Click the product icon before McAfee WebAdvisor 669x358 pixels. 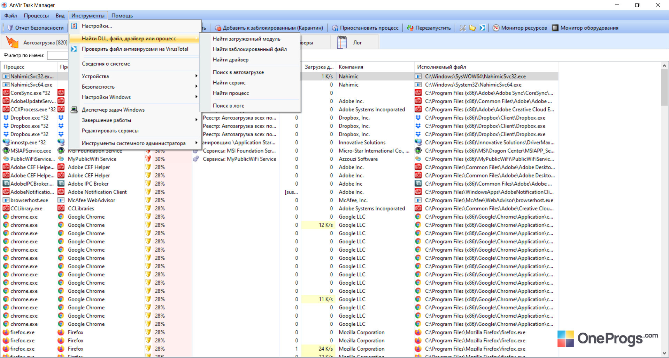pos(61,200)
